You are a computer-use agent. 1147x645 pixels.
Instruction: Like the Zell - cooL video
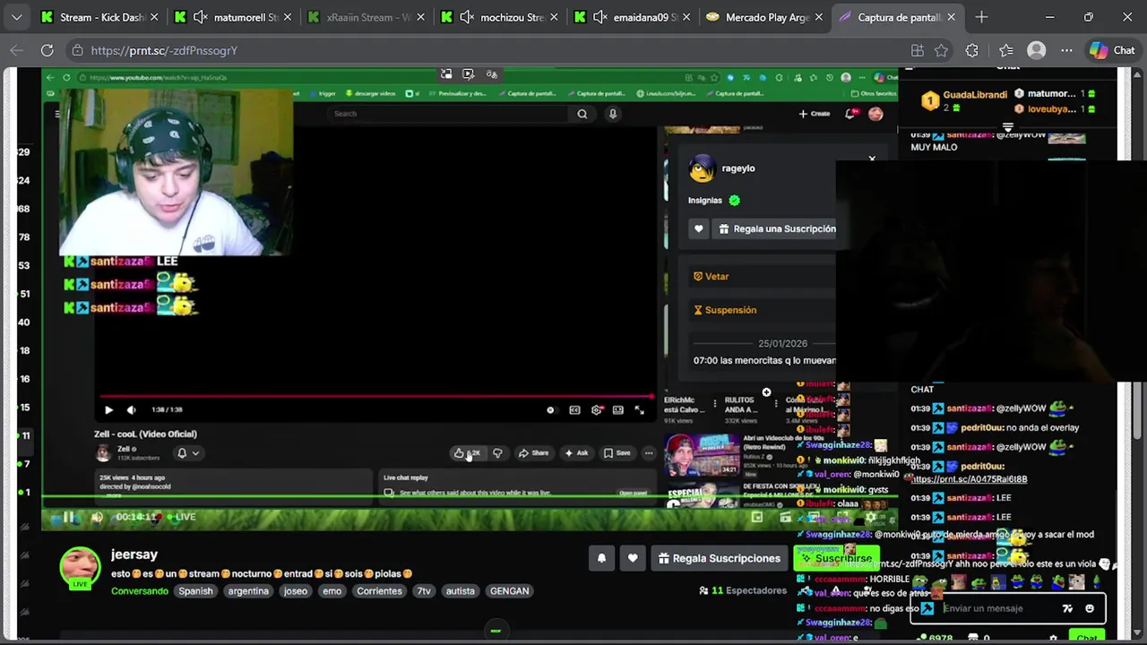click(x=467, y=453)
